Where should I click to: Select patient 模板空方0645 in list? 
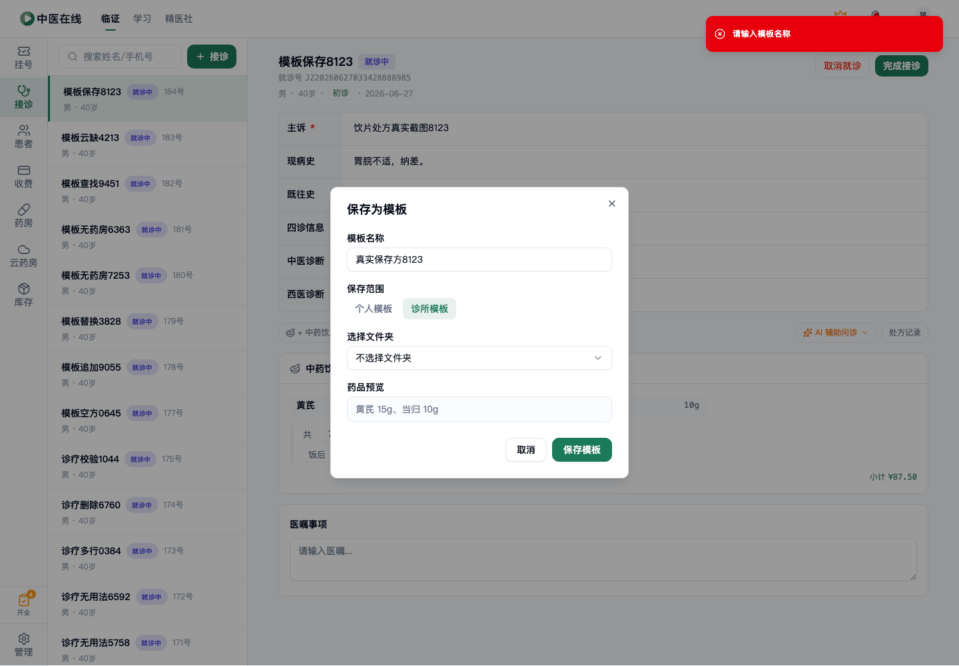coord(148,420)
